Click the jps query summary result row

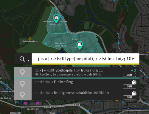coord(77,72)
